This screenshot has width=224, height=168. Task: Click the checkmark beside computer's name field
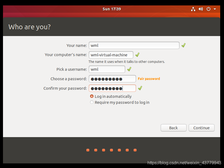click(137, 55)
